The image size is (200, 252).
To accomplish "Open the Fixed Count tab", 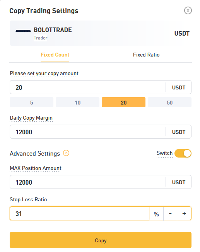I will (x=55, y=55).
